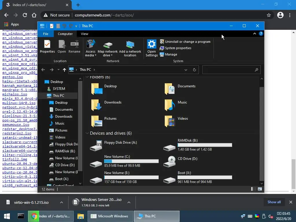Click the RAMDisk (B:) capacity bar
The width and height of the screenshot is (296, 222).
point(205,145)
